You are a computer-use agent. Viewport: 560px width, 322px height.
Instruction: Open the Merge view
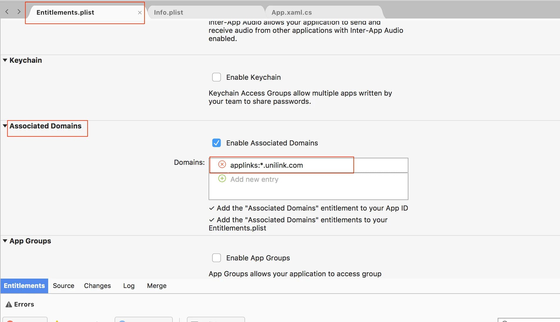(157, 286)
